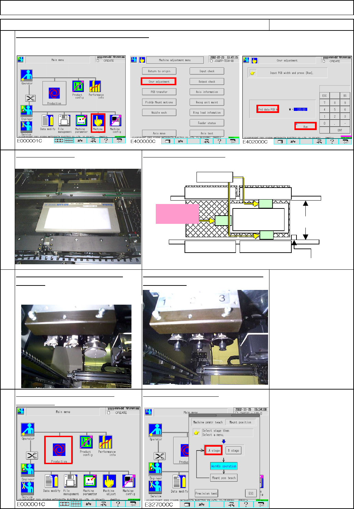Select Service in Main menu showing highlighted Production
The width and height of the screenshot is (354, 509).
point(27,490)
